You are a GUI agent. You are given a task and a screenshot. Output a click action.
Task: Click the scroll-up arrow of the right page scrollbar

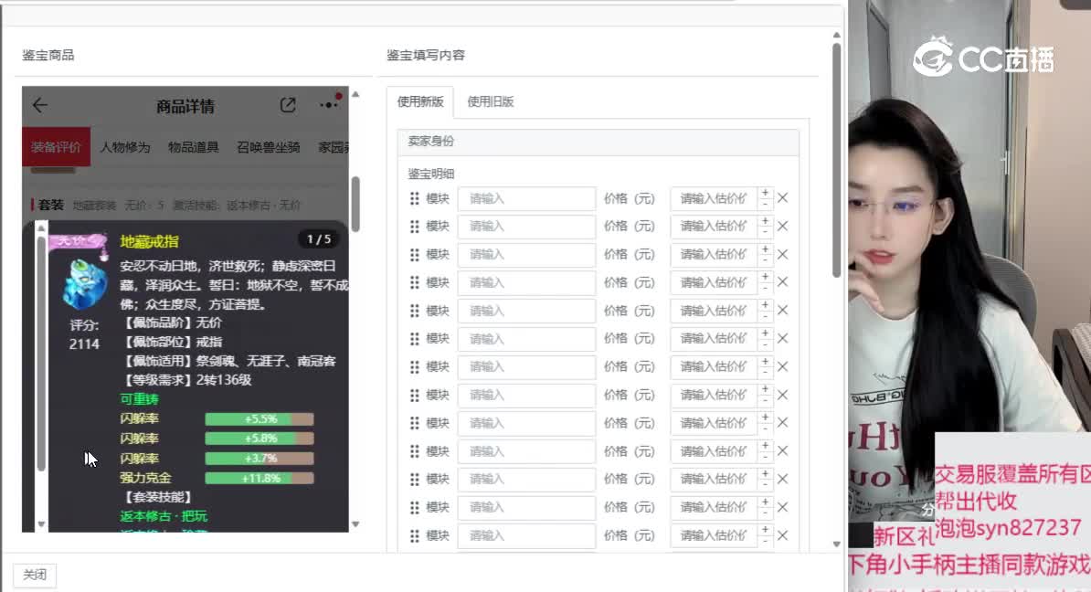pyautogui.click(x=836, y=35)
